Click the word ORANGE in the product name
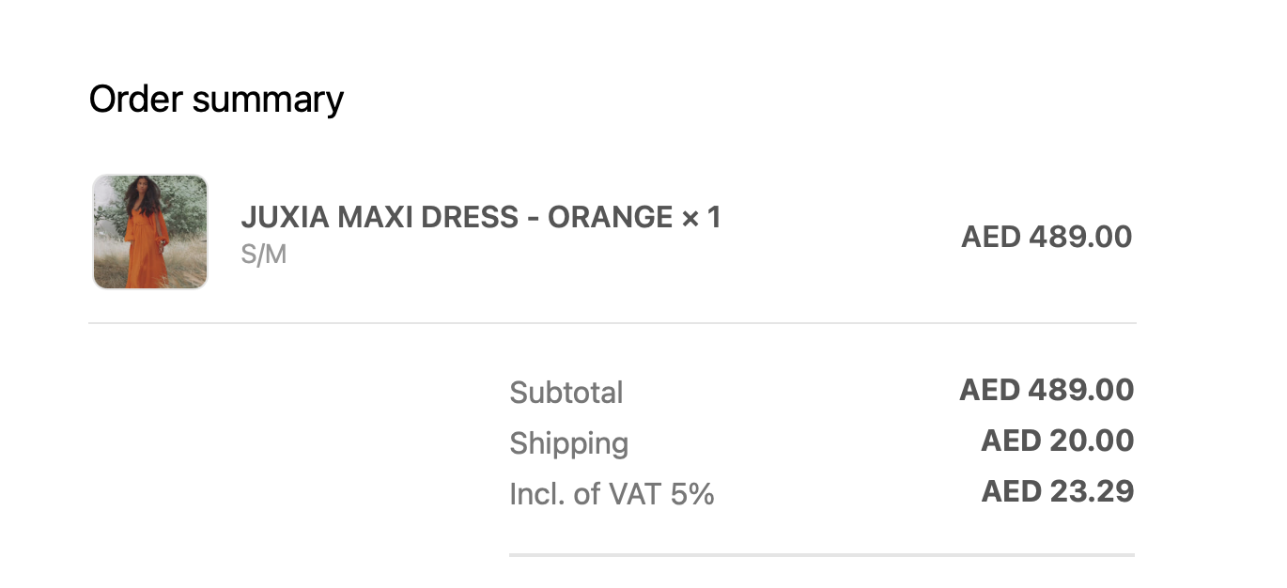This screenshot has height=588, width=1287. click(x=610, y=217)
